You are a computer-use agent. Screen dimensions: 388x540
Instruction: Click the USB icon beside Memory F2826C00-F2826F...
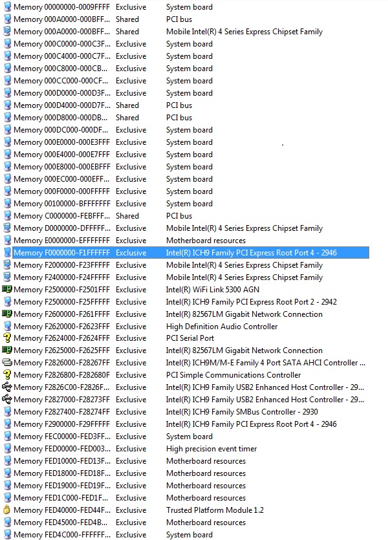coord(7,387)
